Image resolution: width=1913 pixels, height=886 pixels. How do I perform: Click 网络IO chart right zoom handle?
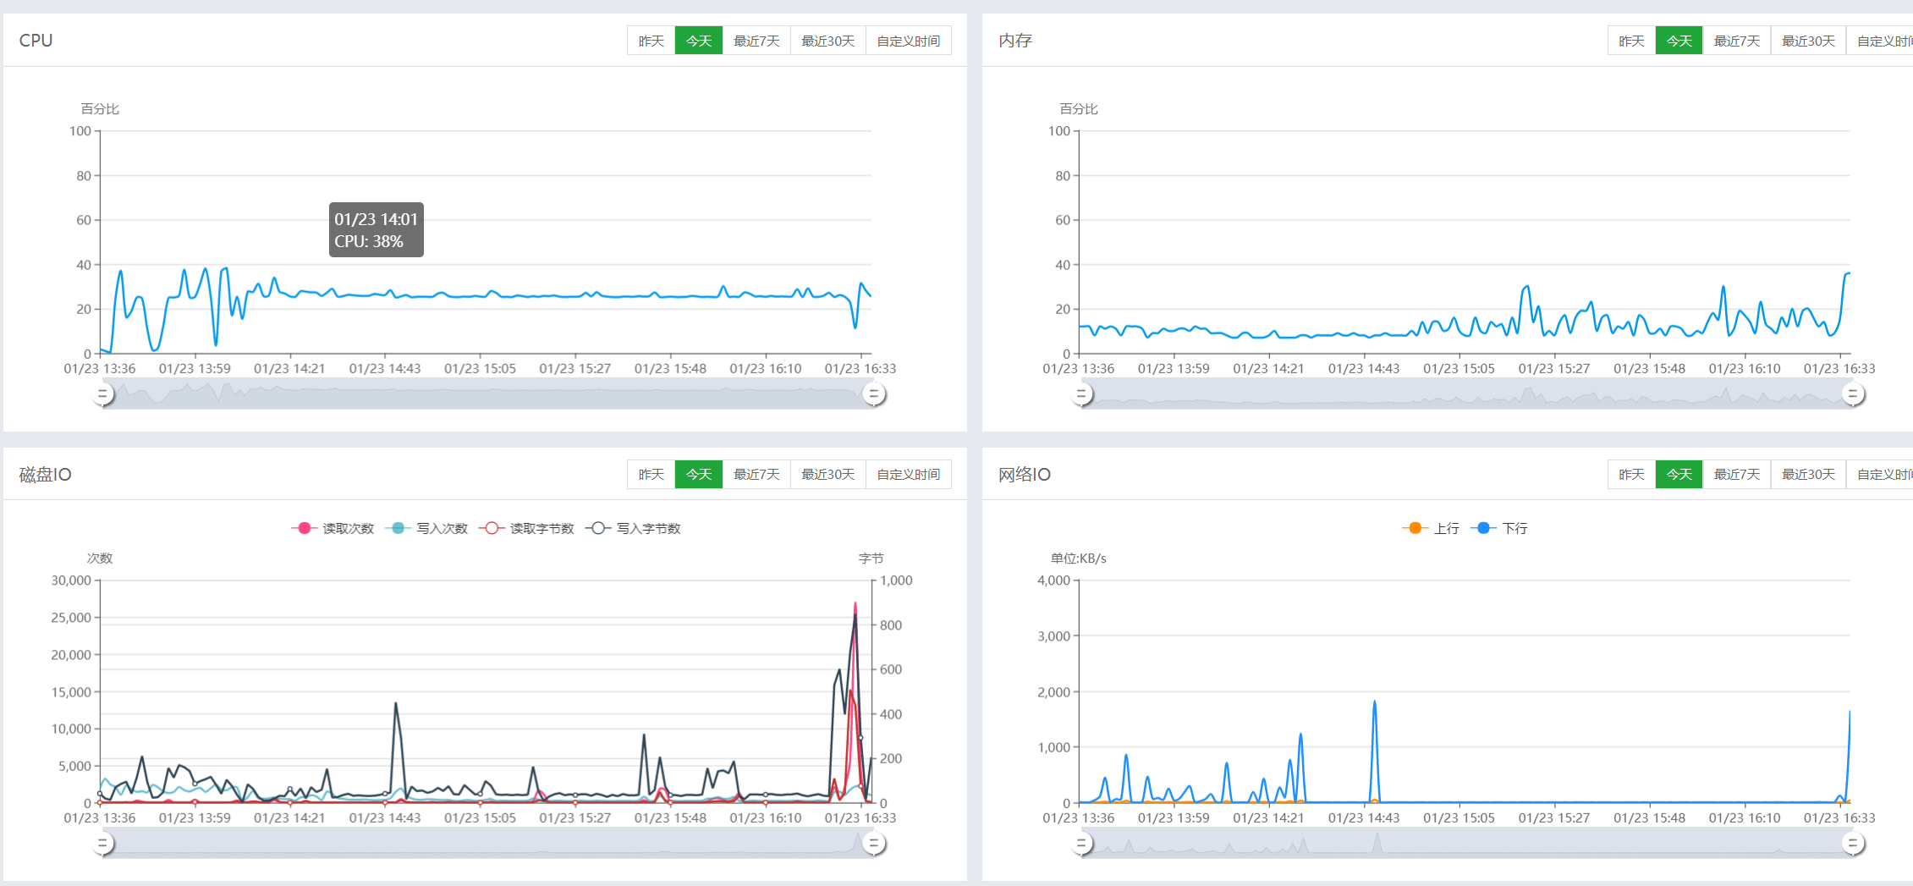(1853, 844)
